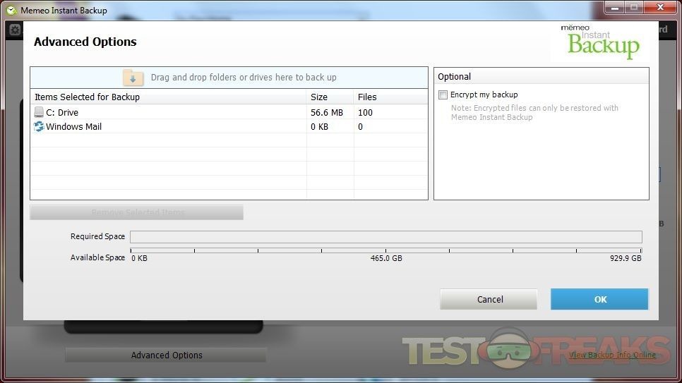This screenshot has width=682, height=383.
Task: Enable the Encrypt my backup checkbox
Action: tap(443, 95)
